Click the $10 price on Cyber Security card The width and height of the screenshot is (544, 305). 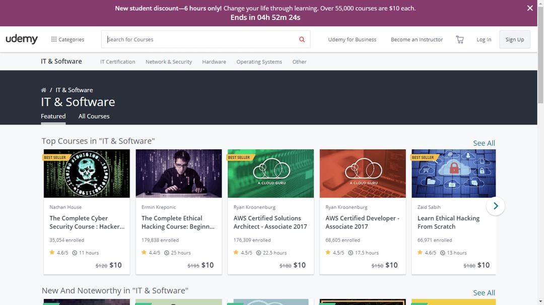coord(115,265)
